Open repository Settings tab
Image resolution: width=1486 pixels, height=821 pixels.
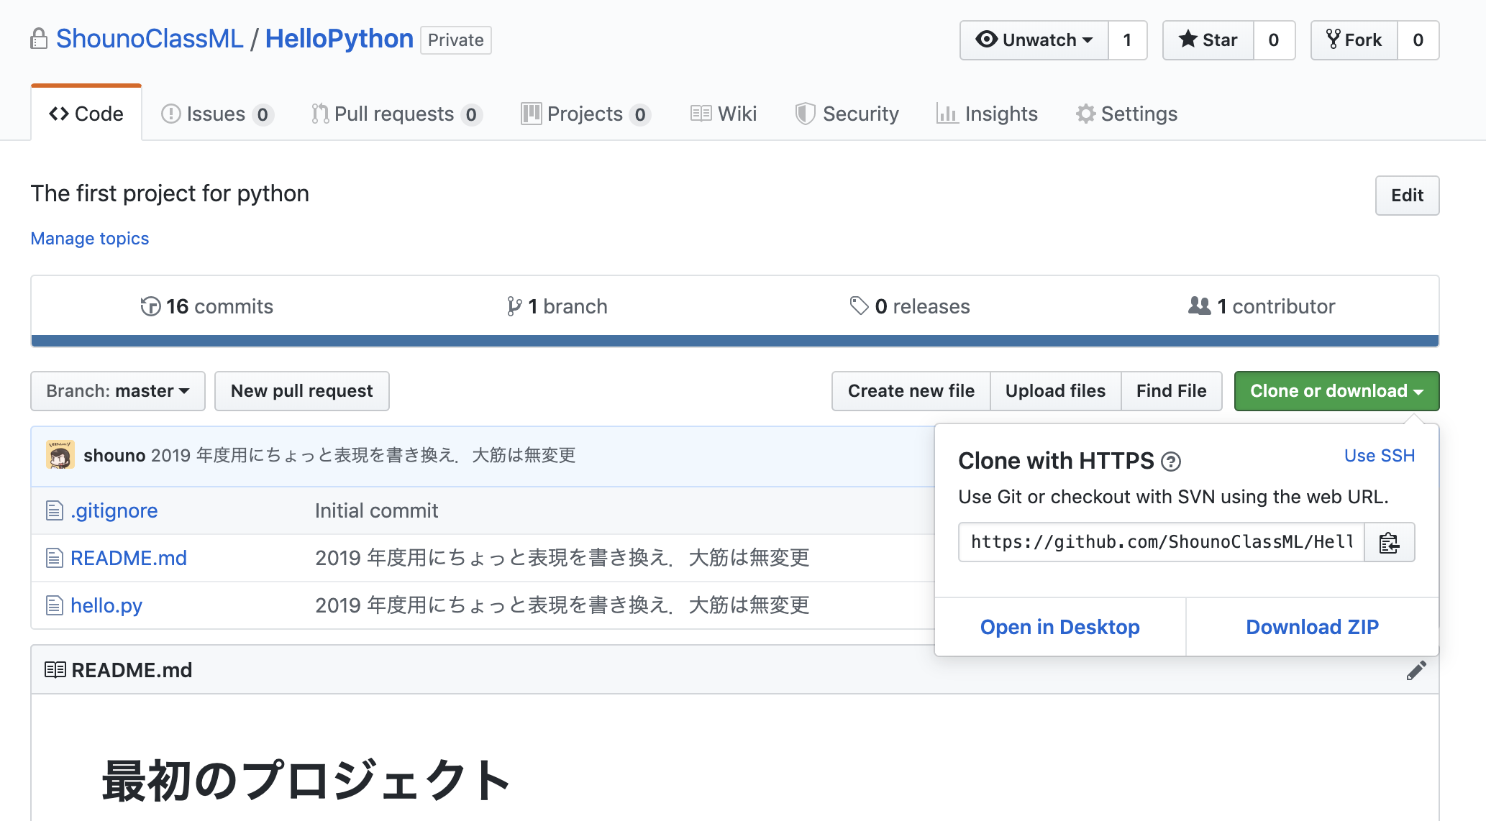point(1126,114)
